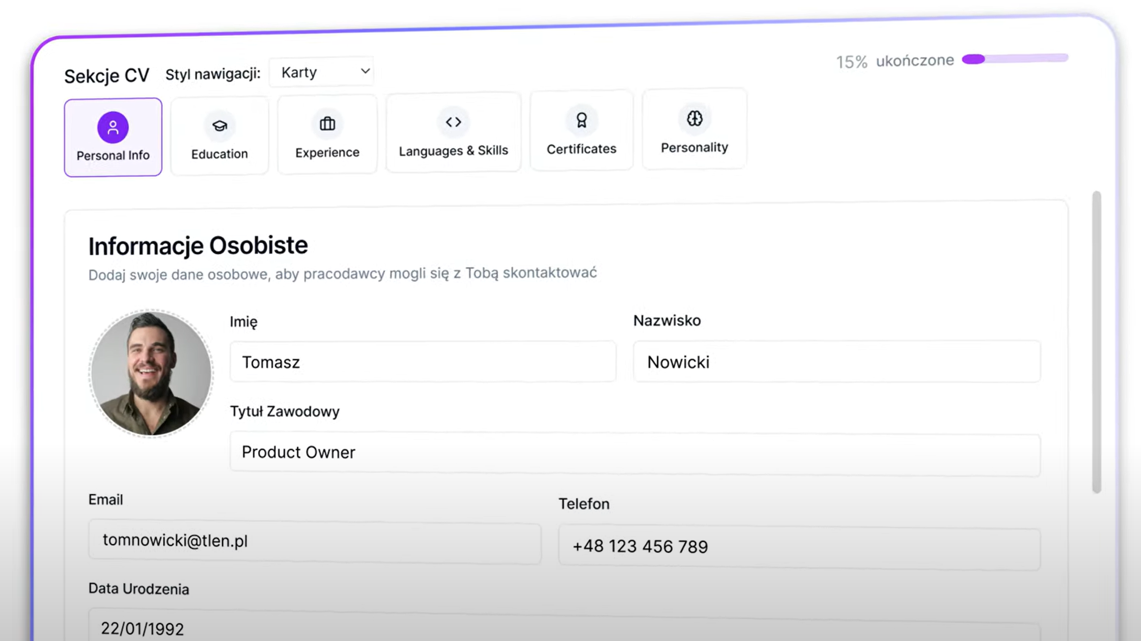Click the Education graduation cap icon
This screenshot has width=1141, height=641.
click(x=219, y=126)
